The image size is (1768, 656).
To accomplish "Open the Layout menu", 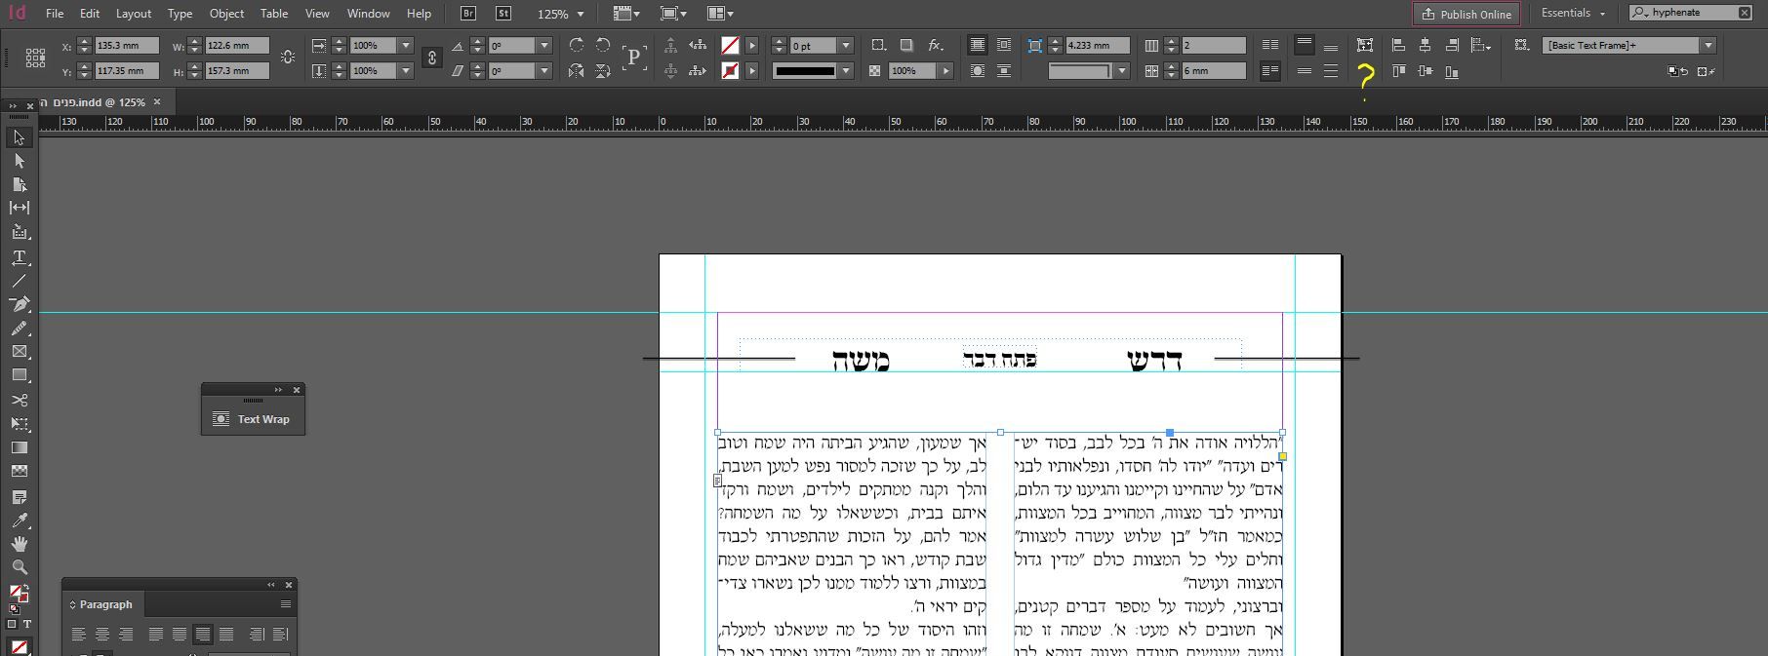I will (133, 14).
